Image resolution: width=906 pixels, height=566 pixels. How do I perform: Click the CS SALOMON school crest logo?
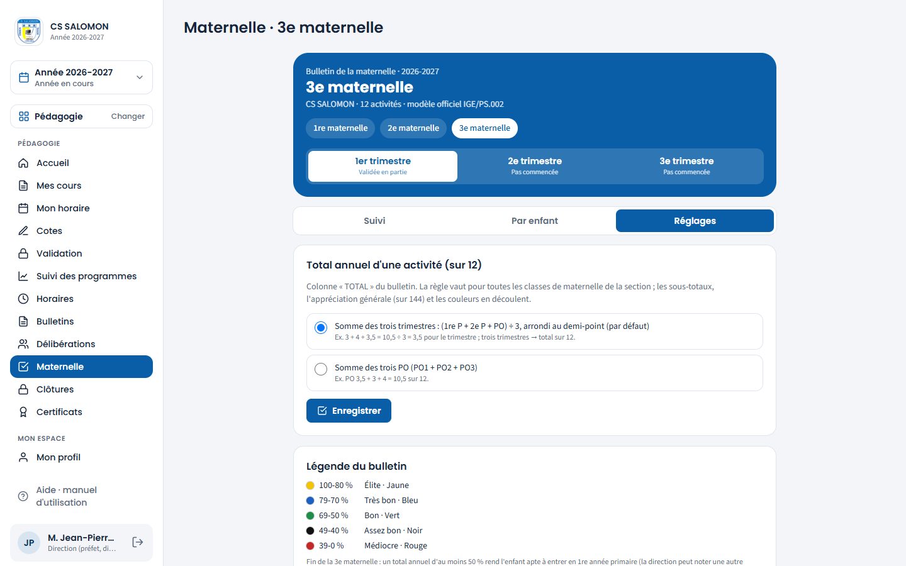tap(29, 31)
